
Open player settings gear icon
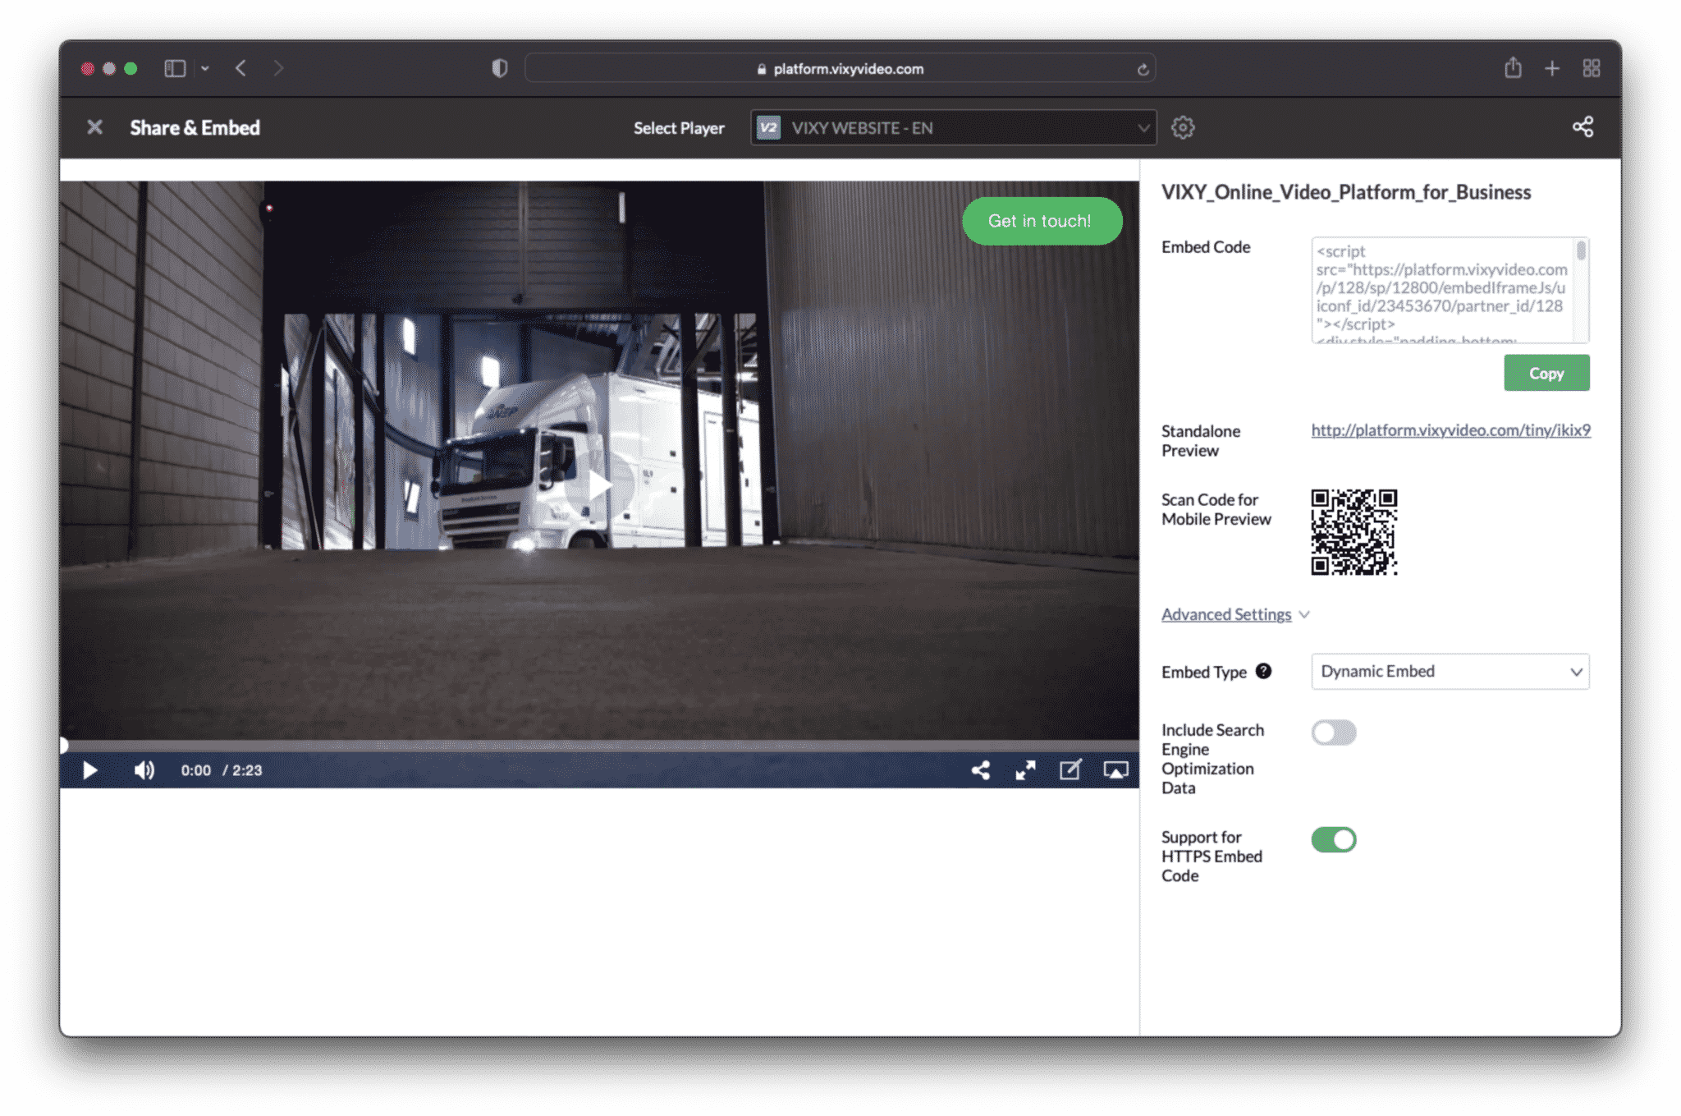pos(1183,127)
